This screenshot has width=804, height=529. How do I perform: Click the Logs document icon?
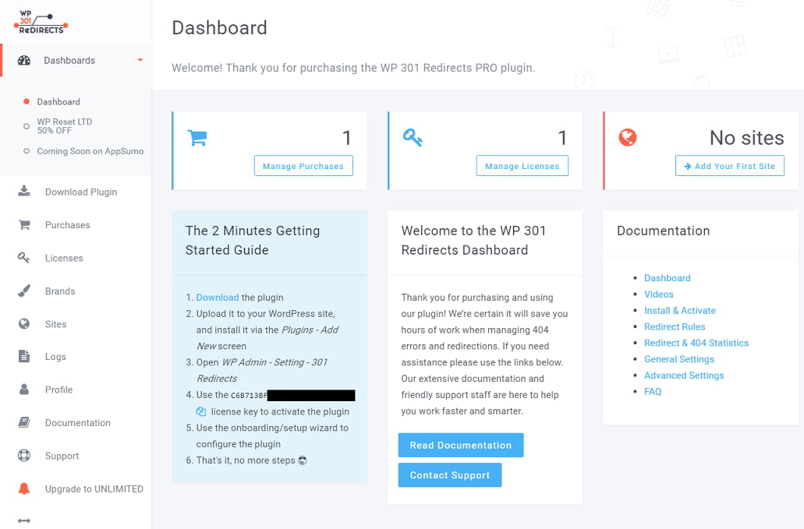pos(24,356)
